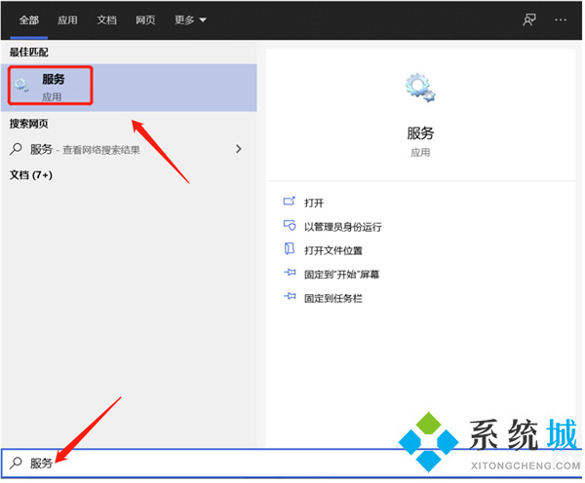Choose 以管理员身份运行
Image resolution: width=585 pixels, height=483 pixels.
(343, 227)
